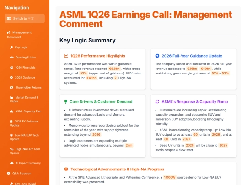Click the sync arrows icon in ASML's Response card
Image resolution: width=247 pixels, height=185 pixels.
[157, 102]
